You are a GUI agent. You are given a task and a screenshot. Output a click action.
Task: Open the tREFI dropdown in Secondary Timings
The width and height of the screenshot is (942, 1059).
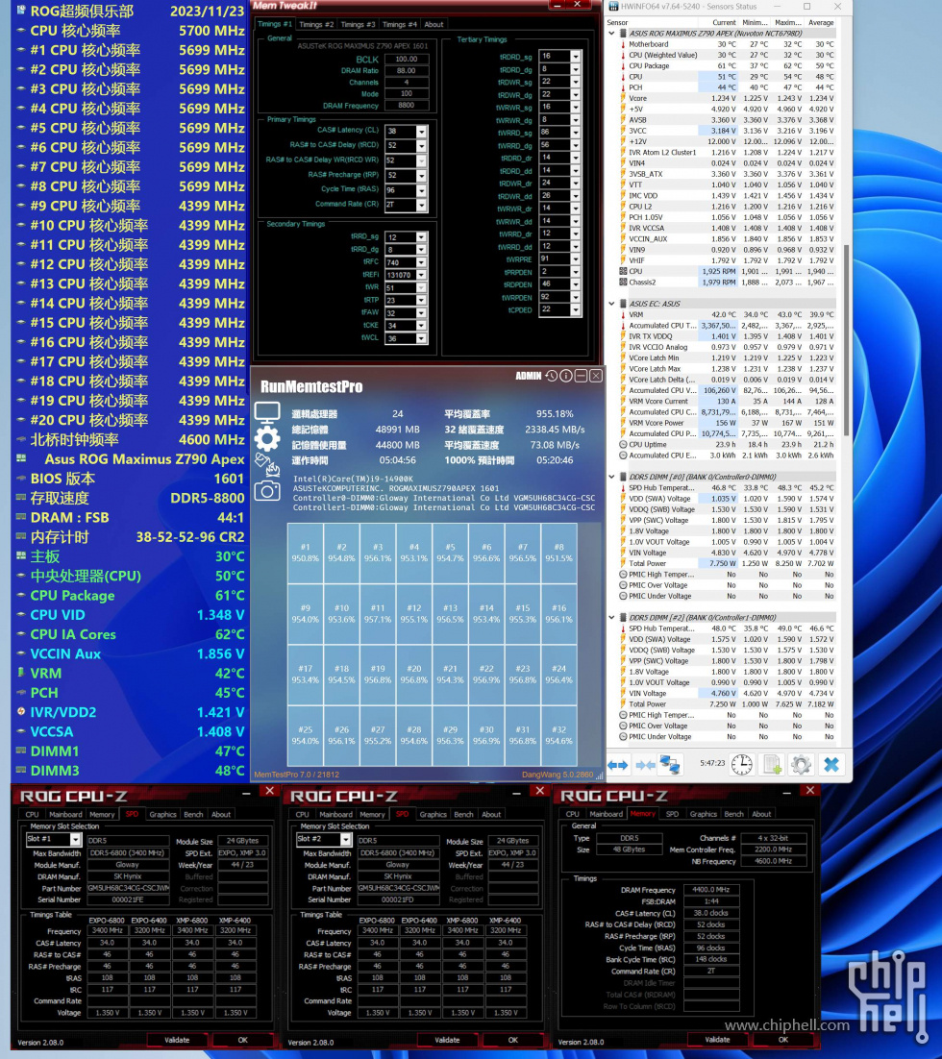(x=422, y=275)
